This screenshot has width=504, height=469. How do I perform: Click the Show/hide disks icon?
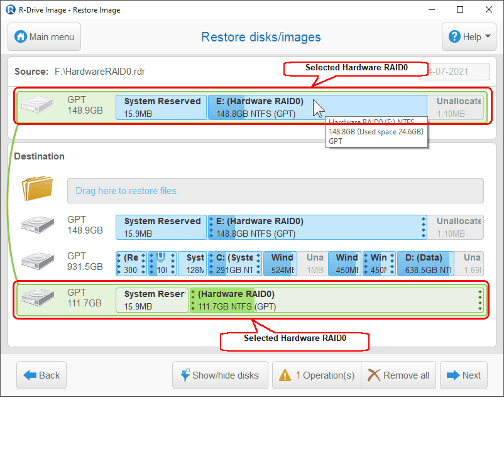coord(185,375)
